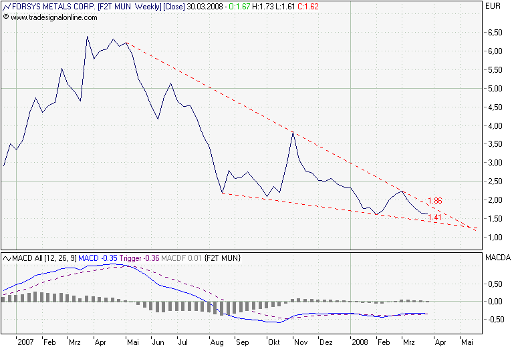The image size is (514, 347).
Task: Click the 2007 year label on time axis
Action: [25, 342]
